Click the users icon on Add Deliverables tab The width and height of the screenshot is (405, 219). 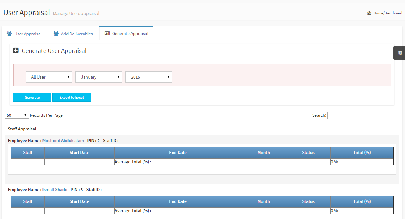click(56, 34)
